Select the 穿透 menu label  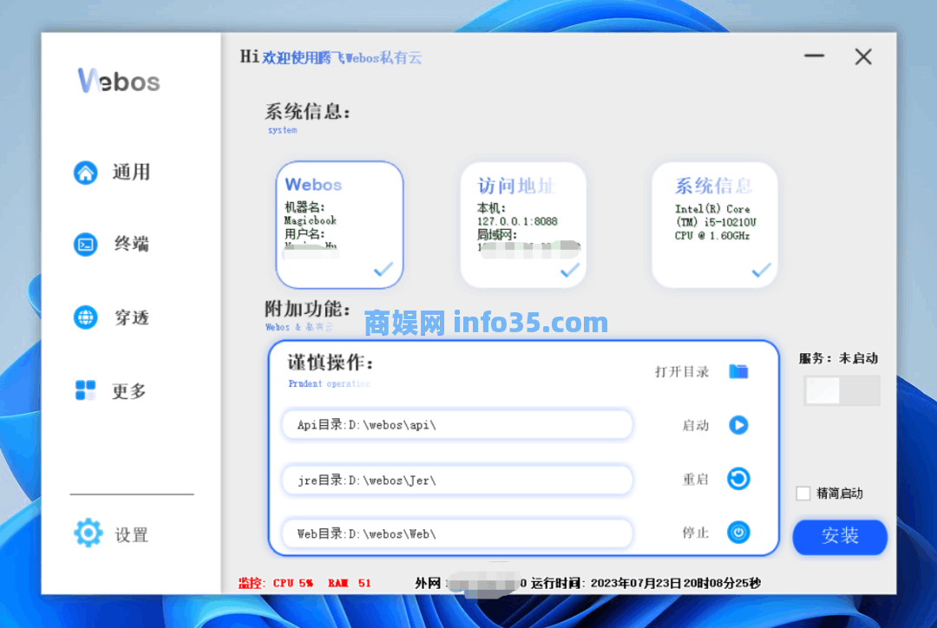click(x=132, y=317)
